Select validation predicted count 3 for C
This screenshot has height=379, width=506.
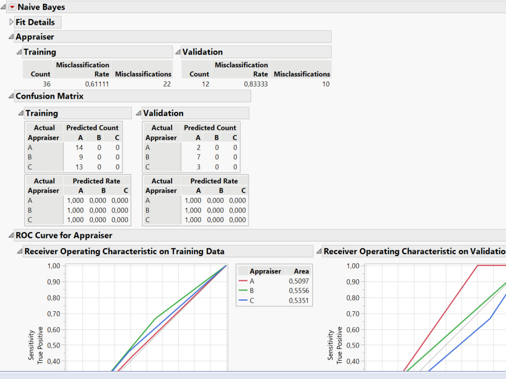point(198,167)
